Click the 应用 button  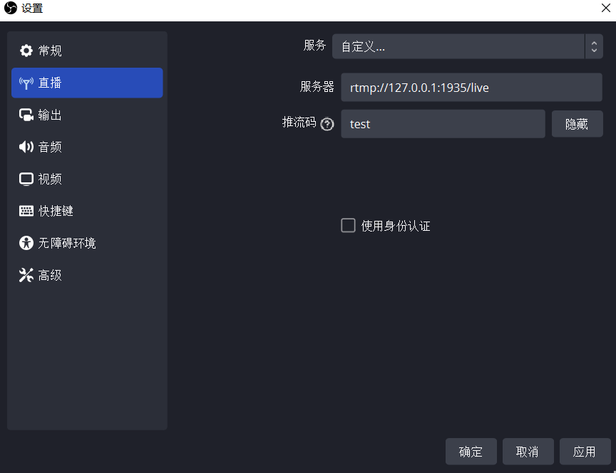point(585,452)
